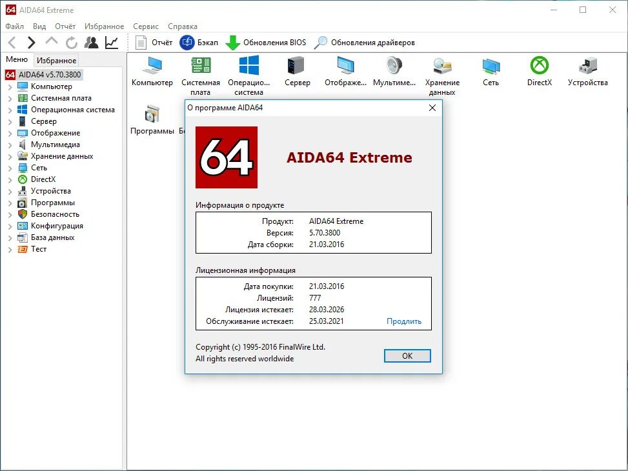The width and height of the screenshot is (628, 471).
Task: Open the Сеть large icon in main pane
Action: 491,72
